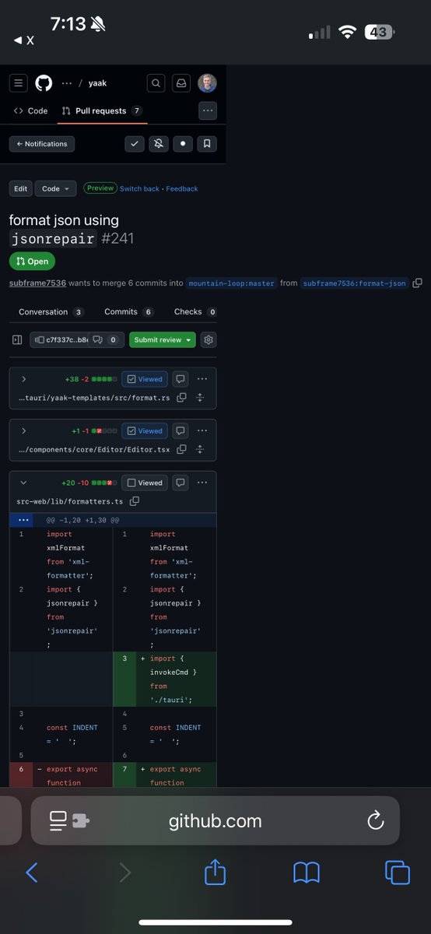Save notification with bookmark icon
This screenshot has width=431, height=934.
click(x=207, y=144)
